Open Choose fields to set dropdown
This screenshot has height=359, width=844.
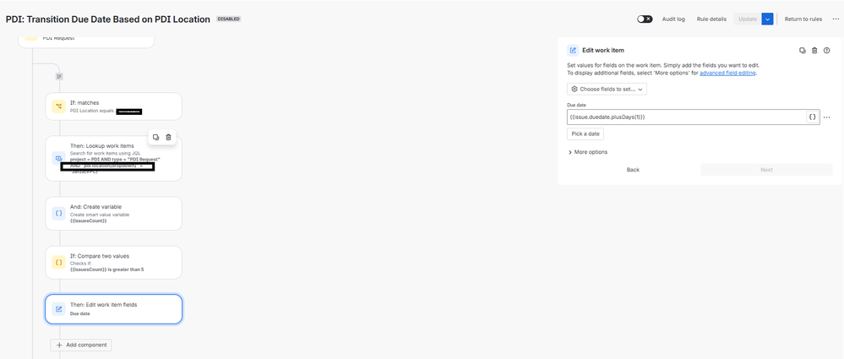pyautogui.click(x=607, y=89)
